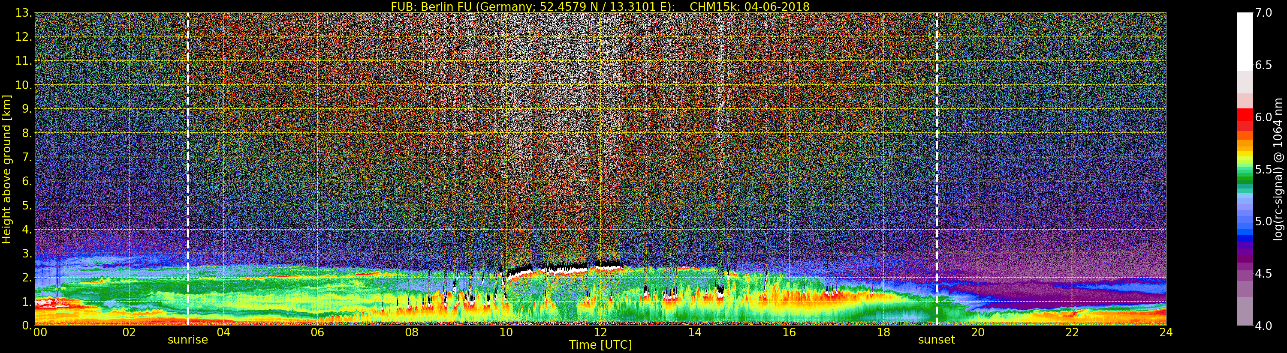Click the '4.0' colorbar tick label
The image size is (1287, 353).
(x=1264, y=326)
